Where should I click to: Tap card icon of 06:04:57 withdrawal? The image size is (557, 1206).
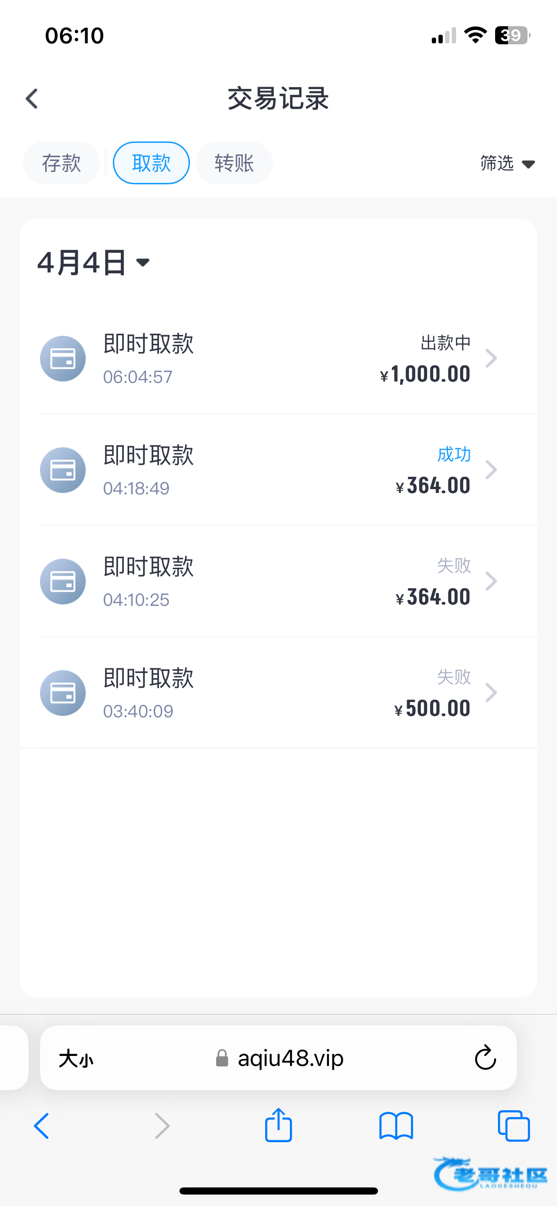click(x=63, y=359)
